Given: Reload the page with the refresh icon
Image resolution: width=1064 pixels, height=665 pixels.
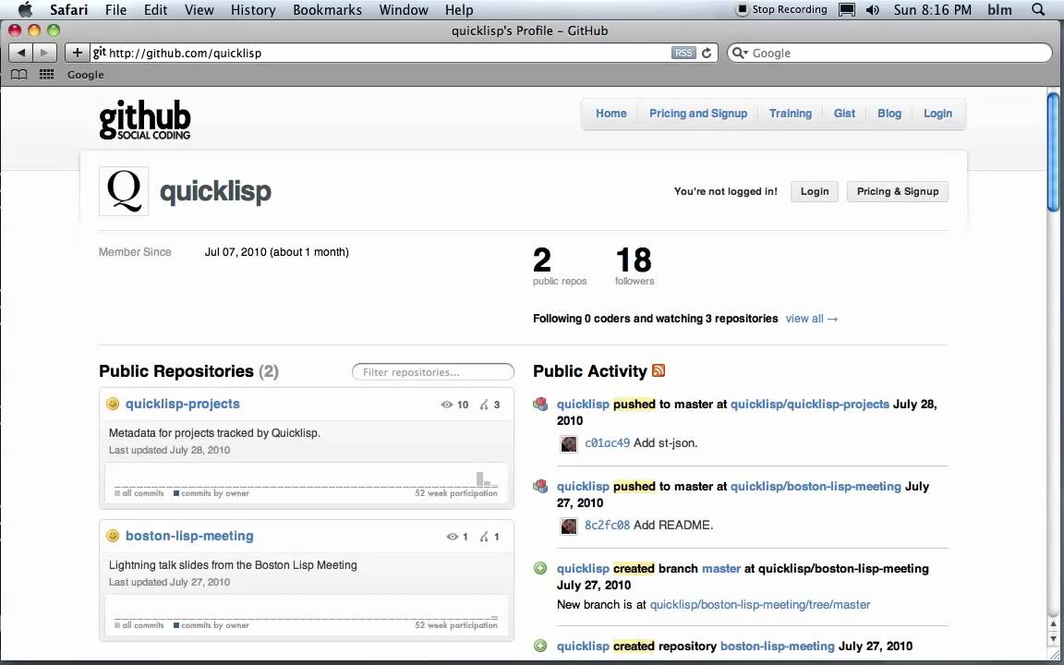Looking at the screenshot, I should [x=707, y=53].
